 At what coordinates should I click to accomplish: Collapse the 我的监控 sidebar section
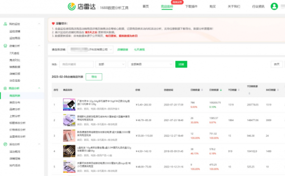[x=39, y=24]
